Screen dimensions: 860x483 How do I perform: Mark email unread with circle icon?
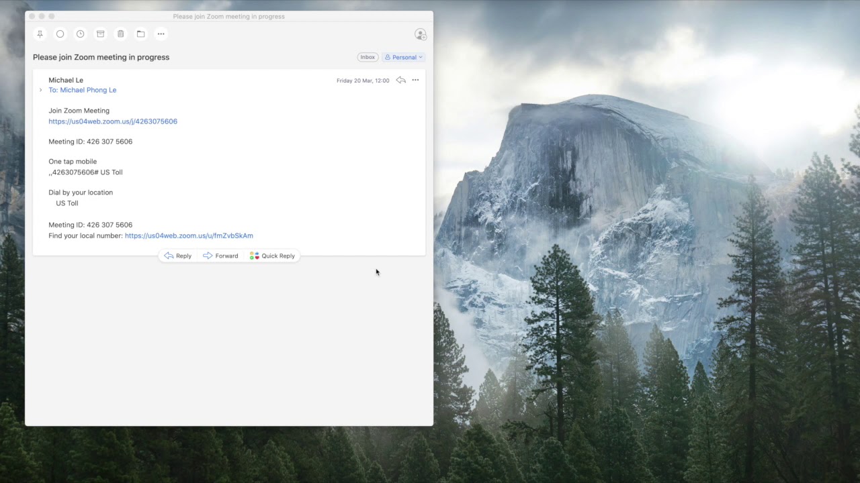click(x=60, y=34)
